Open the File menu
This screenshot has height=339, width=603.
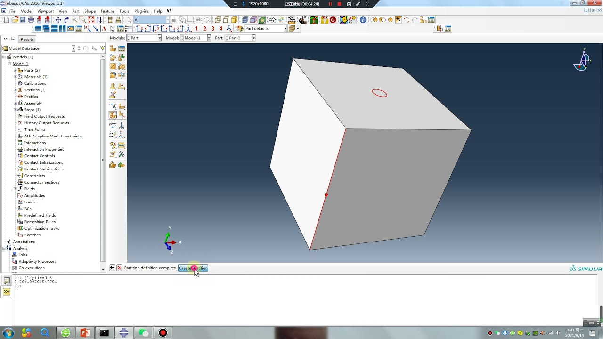point(12,11)
